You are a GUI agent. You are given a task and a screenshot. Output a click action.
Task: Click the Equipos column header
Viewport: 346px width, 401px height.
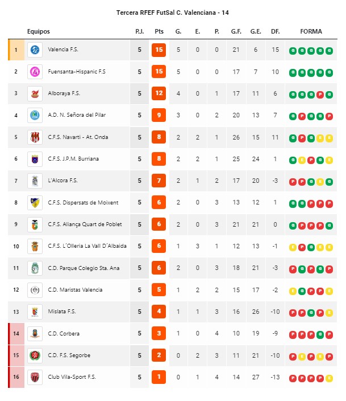[x=39, y=31]
